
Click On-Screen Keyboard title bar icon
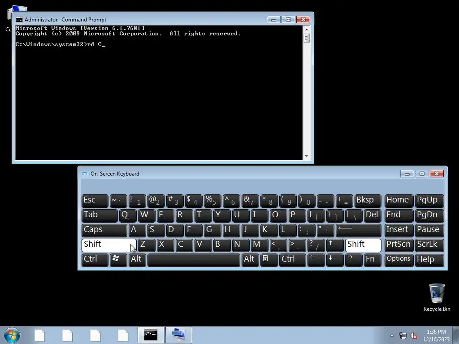point(85,173)
